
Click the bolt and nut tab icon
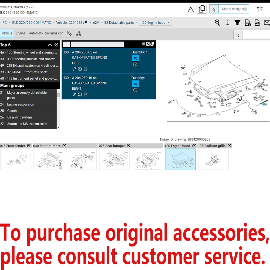click(x=79, y=33)
